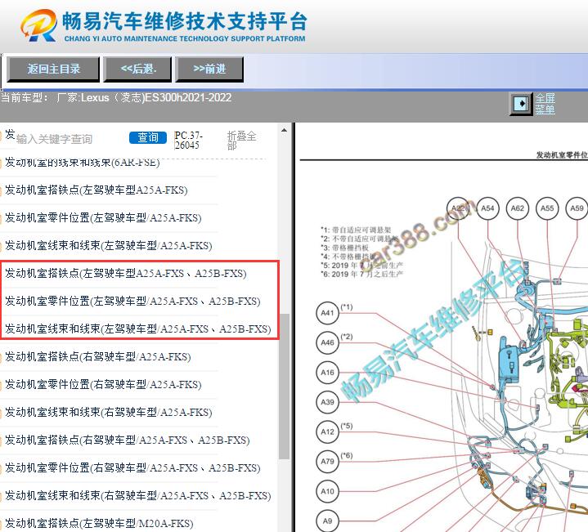Go forward with the >>前进 button
The height and width of the screenshot is (532, 588).
(x=209, y=69)
